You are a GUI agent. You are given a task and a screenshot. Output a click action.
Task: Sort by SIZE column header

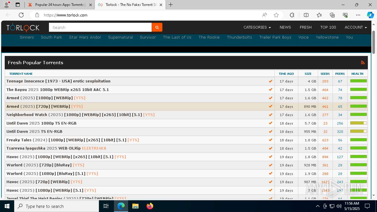[308, 74]
